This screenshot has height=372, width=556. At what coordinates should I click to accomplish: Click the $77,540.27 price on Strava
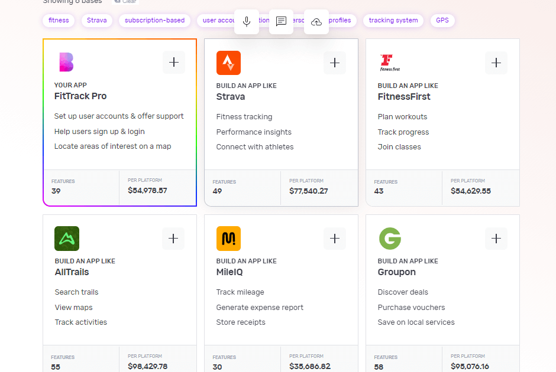[x=309, y=191]
